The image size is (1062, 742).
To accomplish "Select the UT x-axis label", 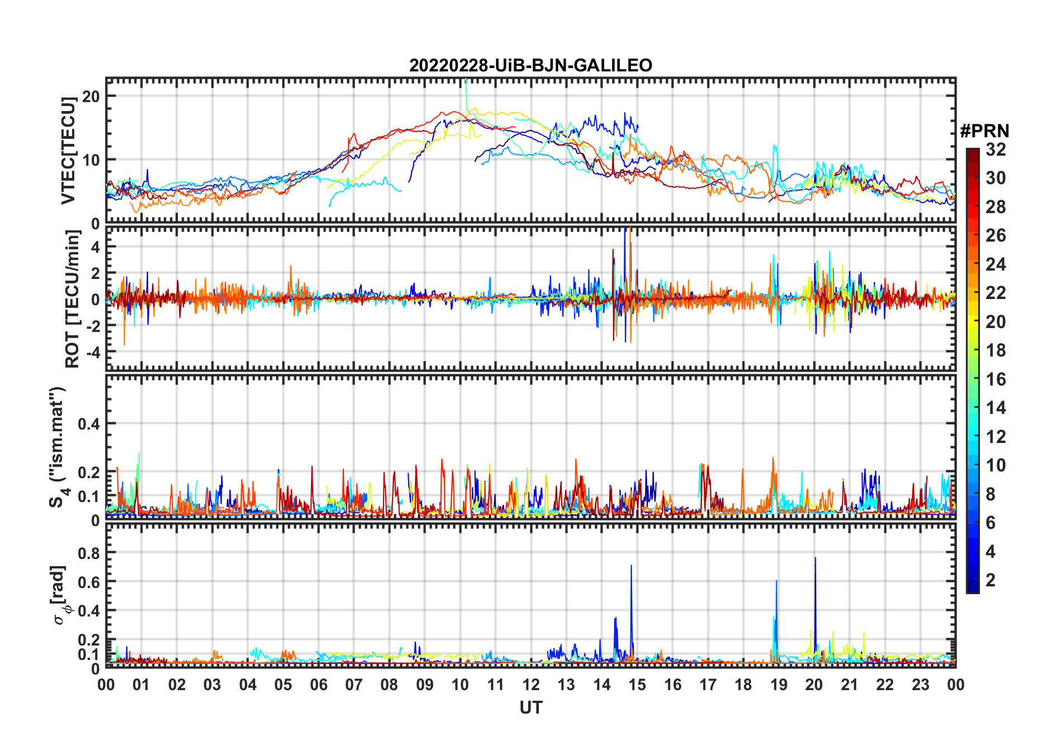I will pos(530,707).
